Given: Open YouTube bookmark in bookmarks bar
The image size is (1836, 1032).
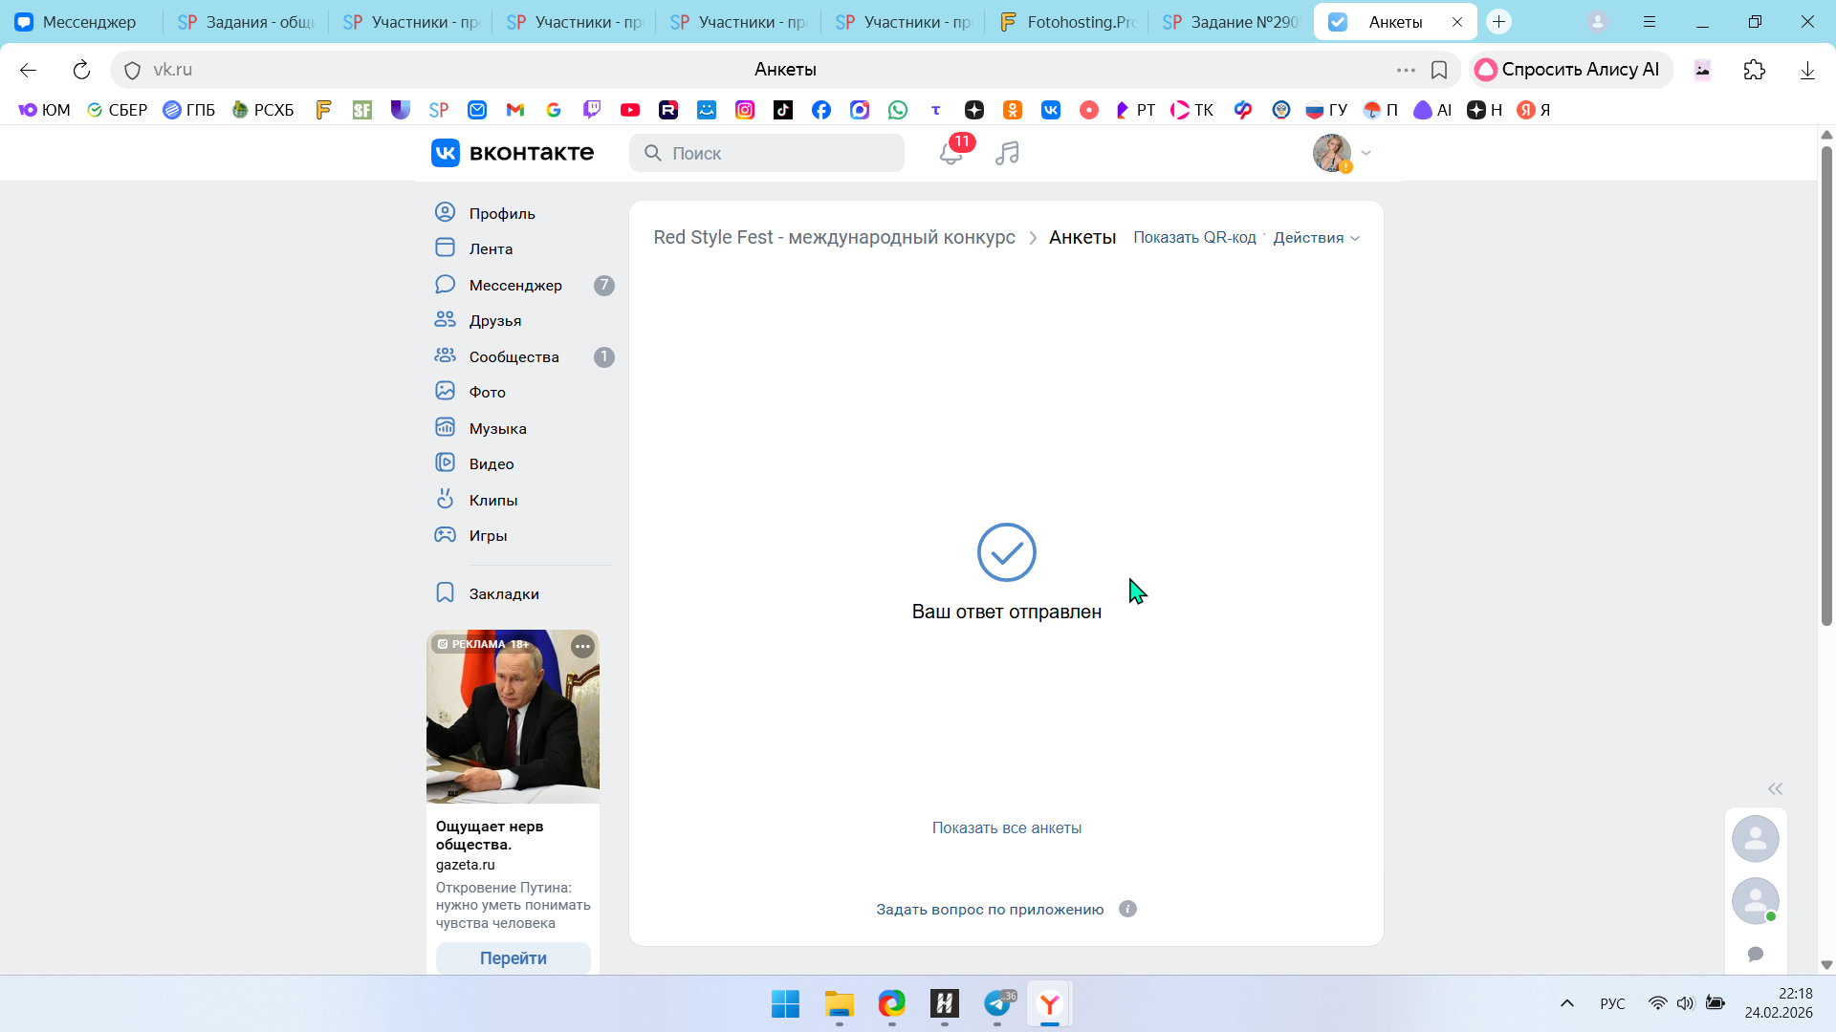Looking at the screenshot, I should click(629, 110).
